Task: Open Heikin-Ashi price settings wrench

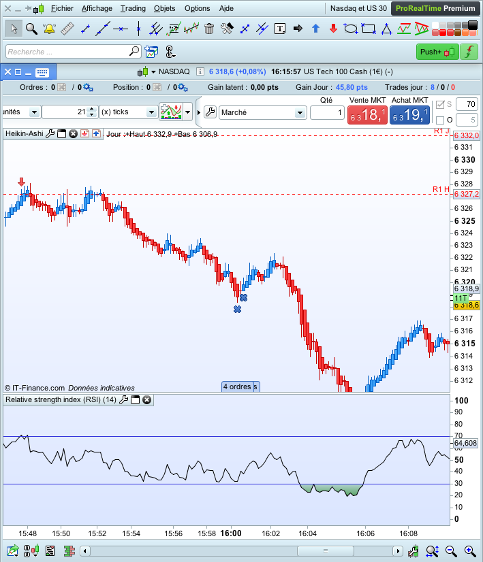Action: coord(50,133)
